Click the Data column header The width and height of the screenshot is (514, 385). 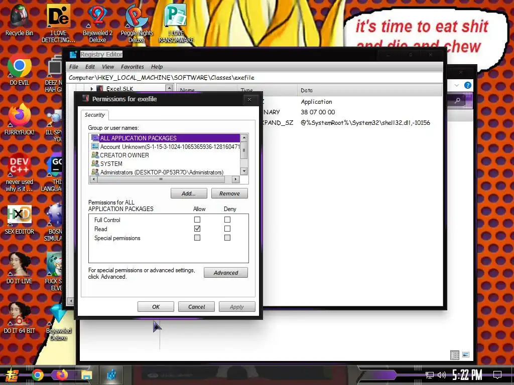click(370, 90)
